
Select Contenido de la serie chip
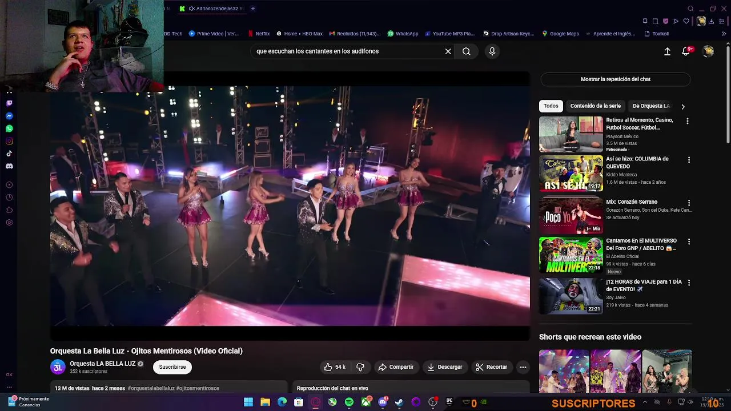(596, 106)
